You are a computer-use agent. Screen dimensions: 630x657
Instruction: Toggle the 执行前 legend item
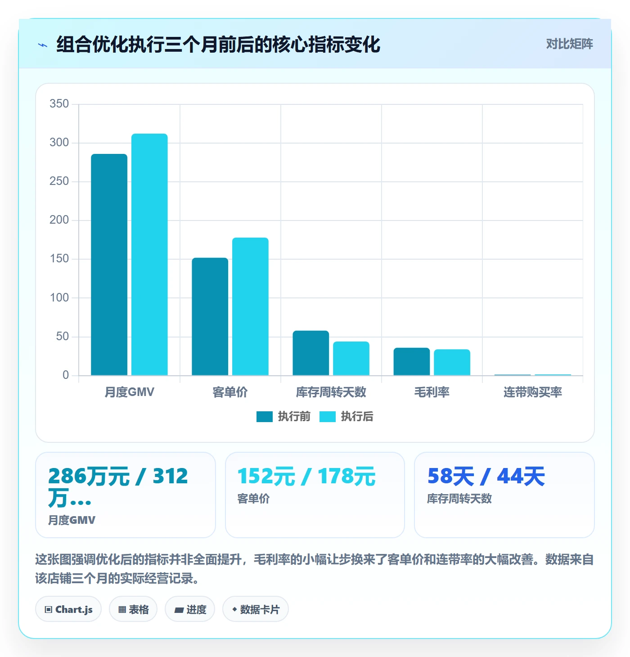(283, 417)
